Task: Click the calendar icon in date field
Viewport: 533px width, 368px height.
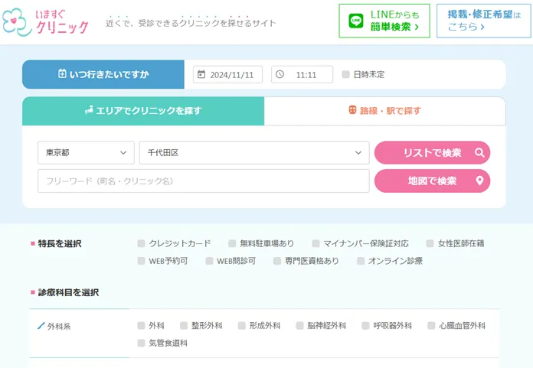Action: click(201, 74)
